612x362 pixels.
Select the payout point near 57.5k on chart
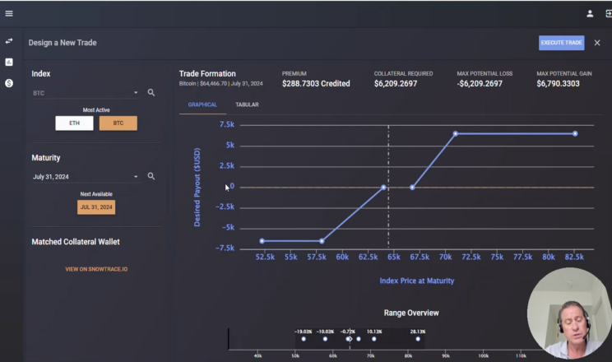[322, 241]
